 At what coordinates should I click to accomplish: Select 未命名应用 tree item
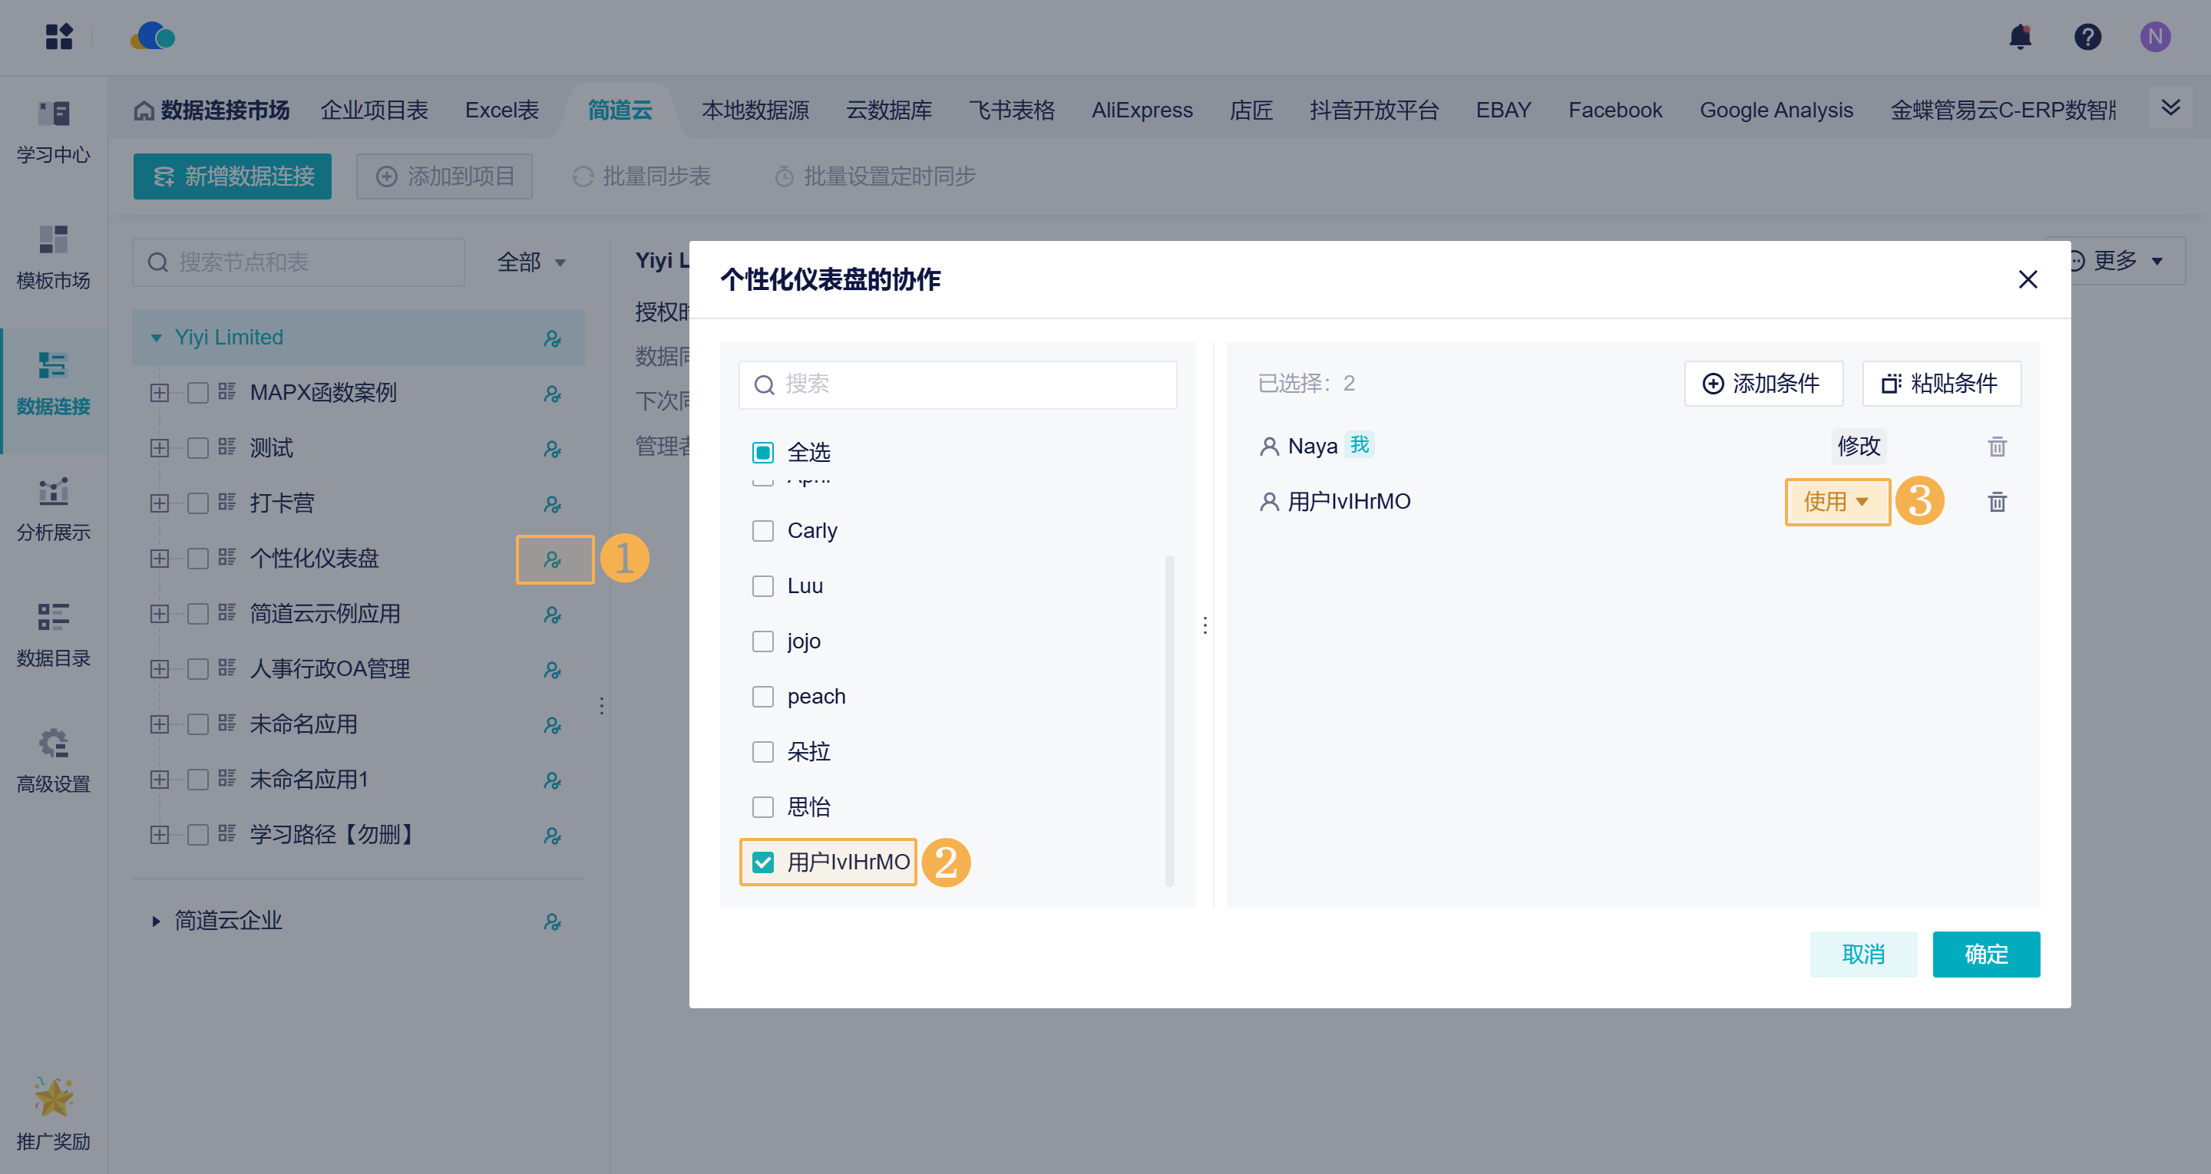click(303, 724)
